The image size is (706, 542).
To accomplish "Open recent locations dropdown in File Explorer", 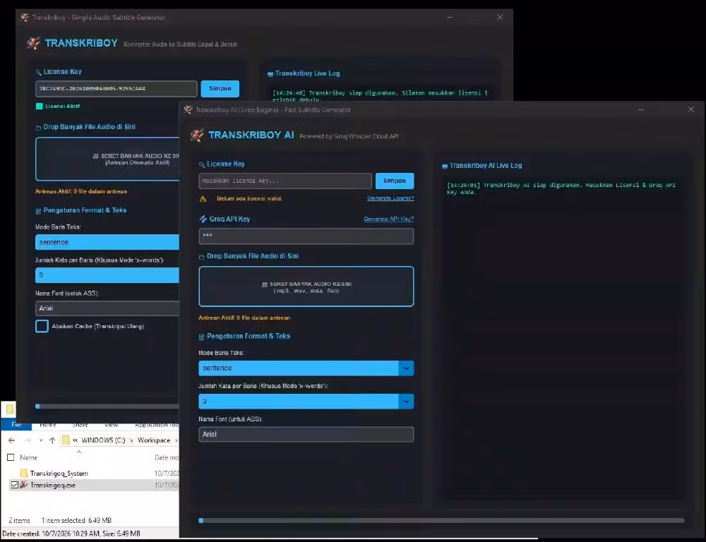I will pos(41,440).
